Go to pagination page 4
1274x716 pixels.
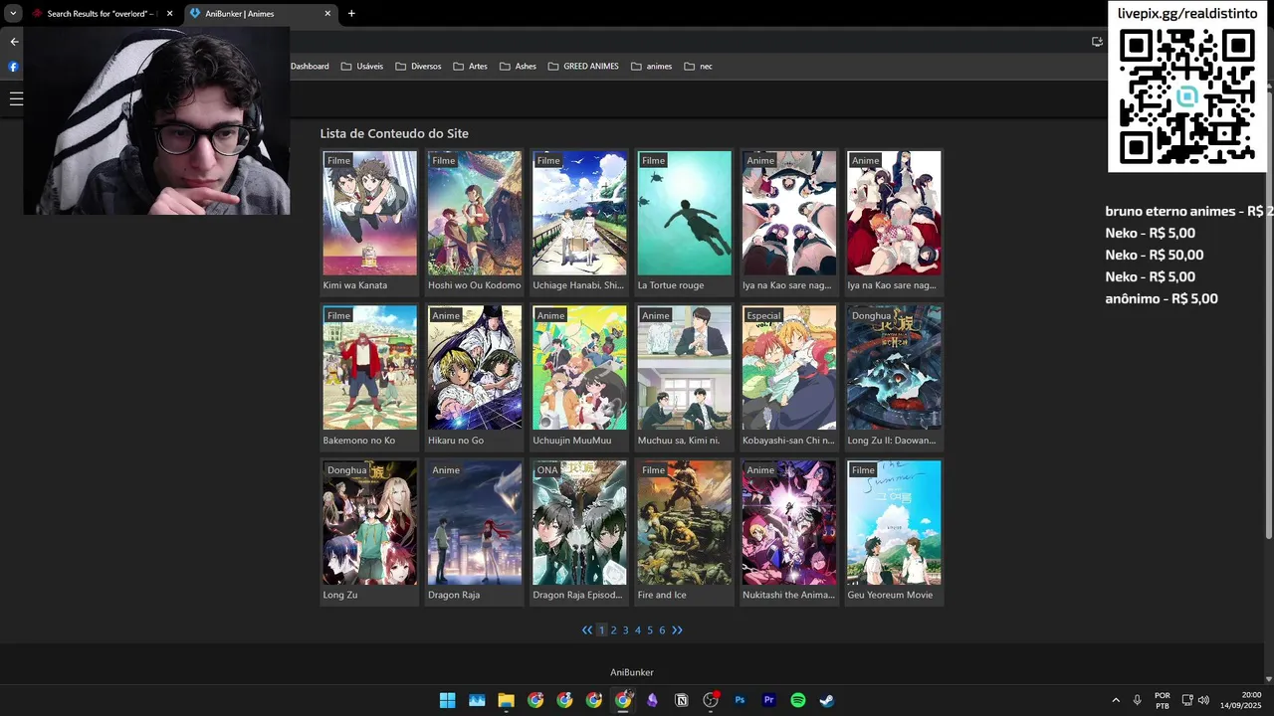pyautogui.click(x=638, y=630)
